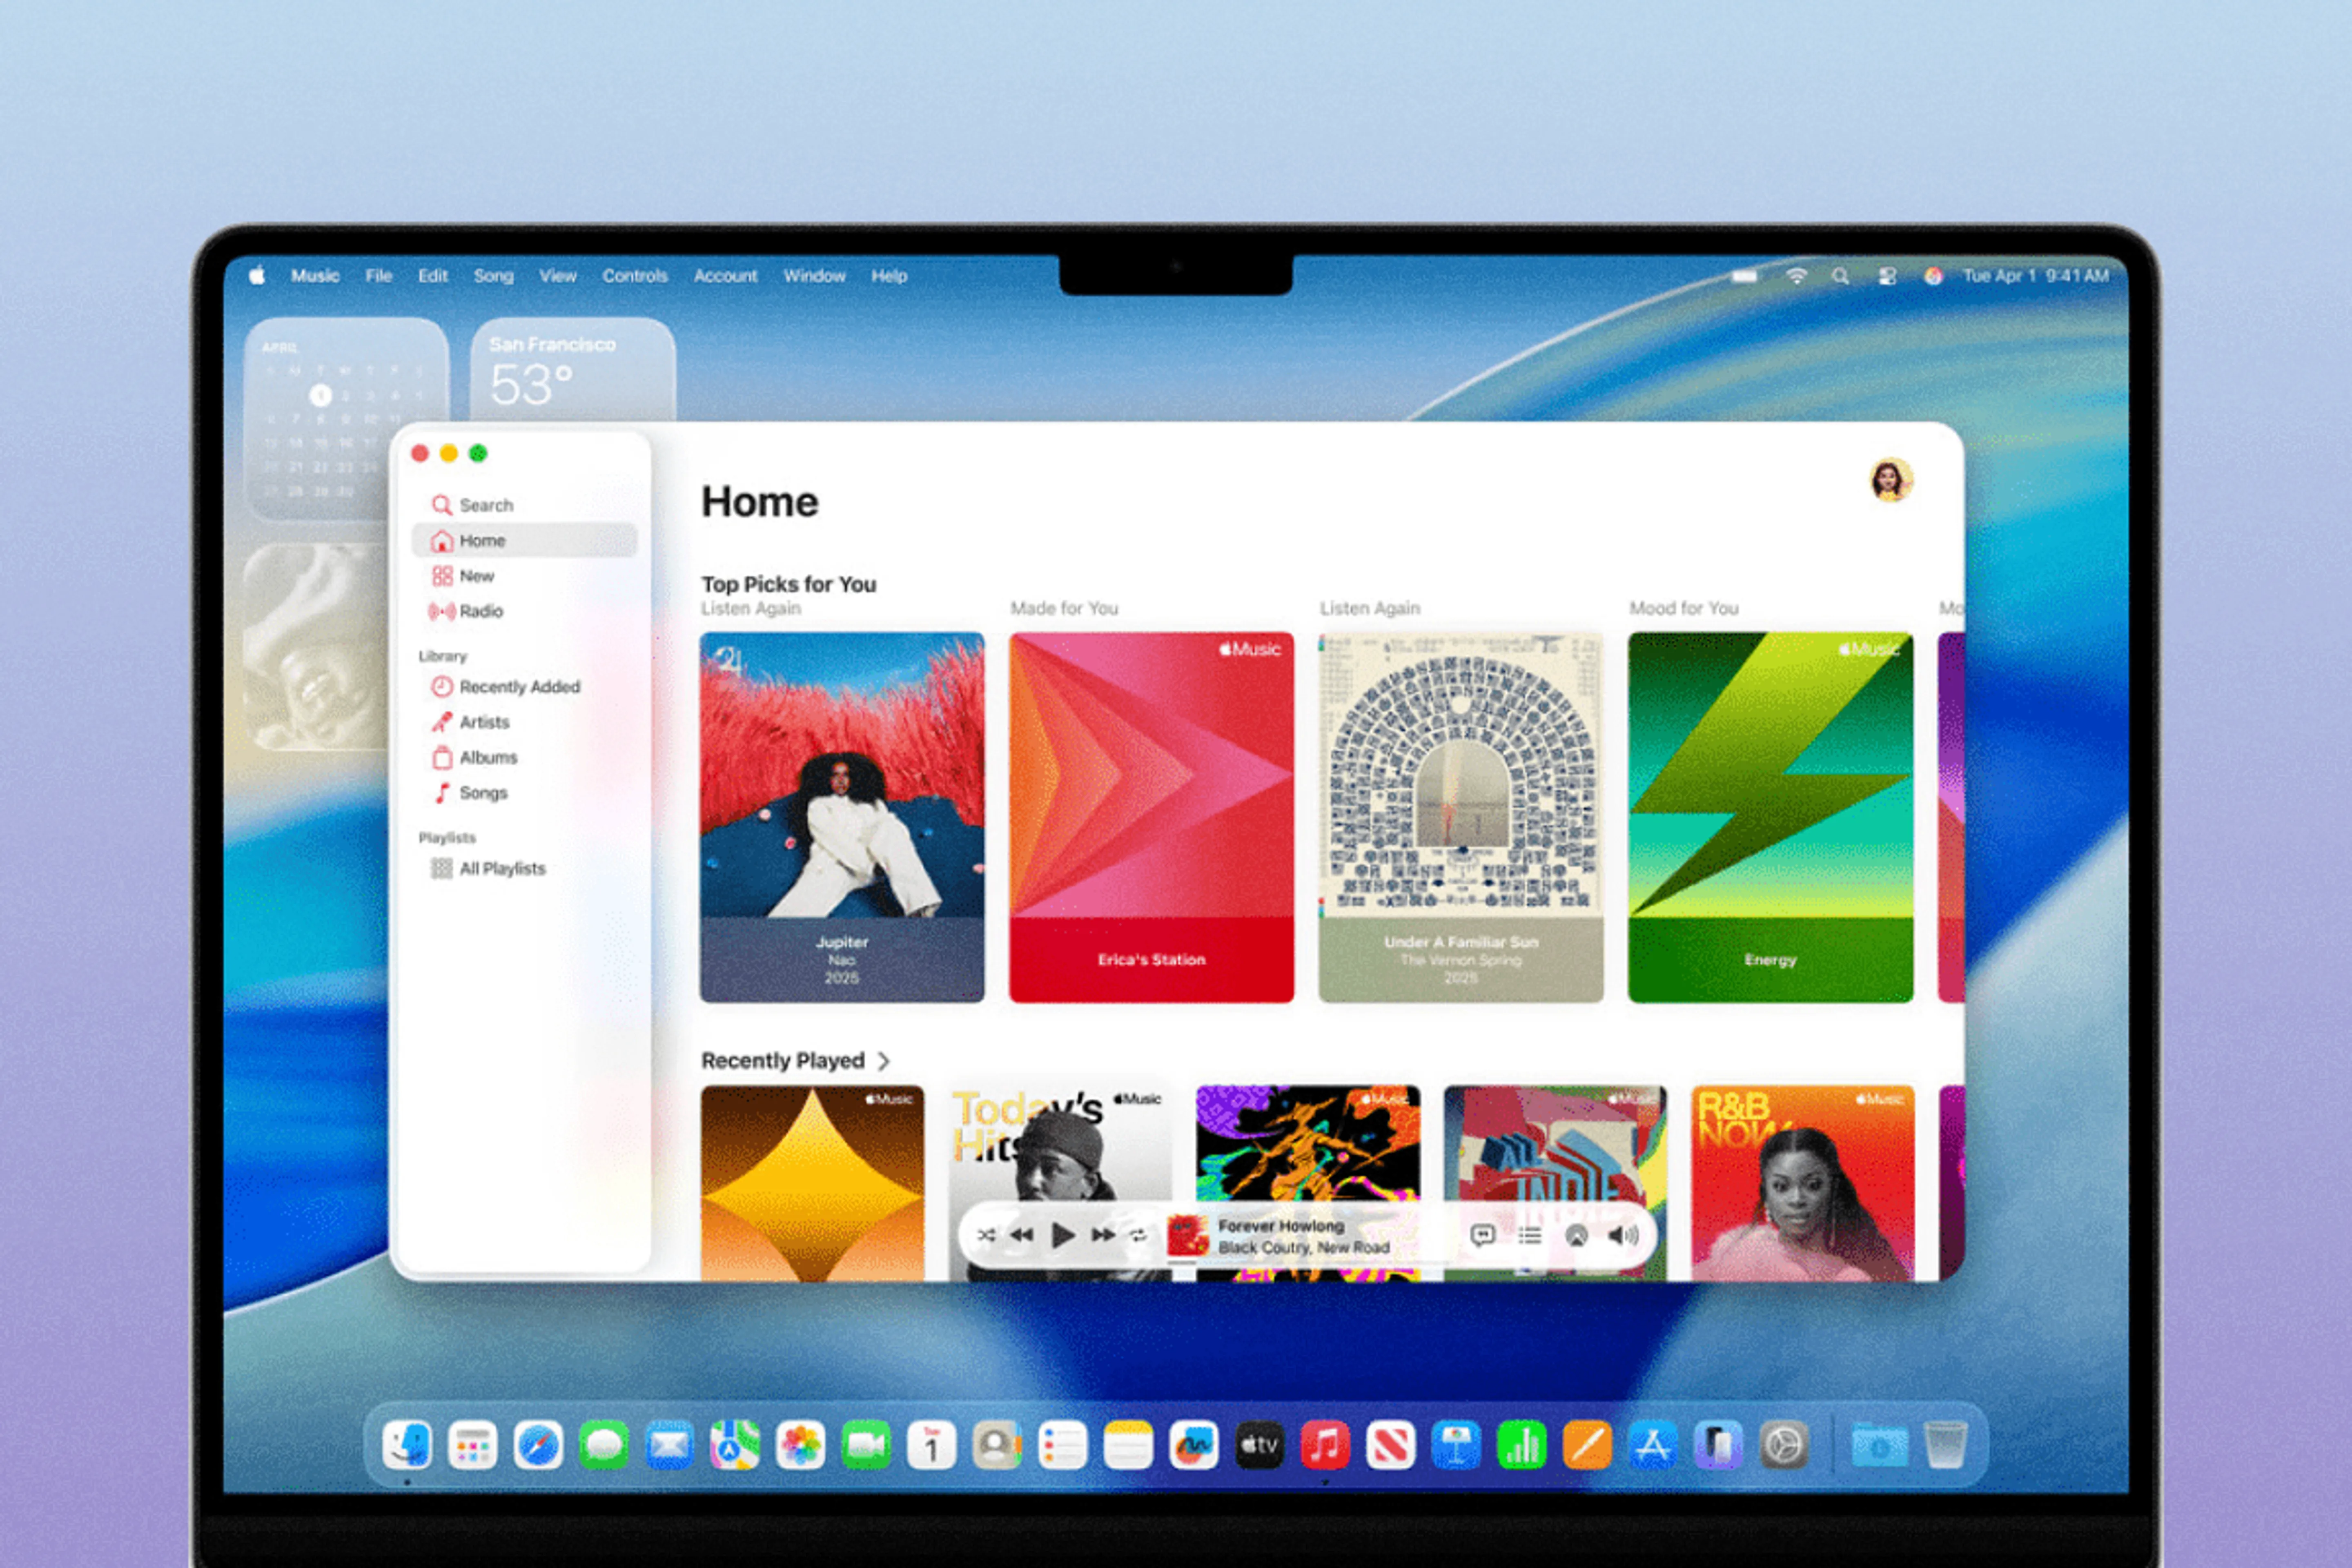The width and height of the screenshot is (2352, 1568).
Task: Open the gold diamond playlist in Recently Played
Action: click(812, 1183)
